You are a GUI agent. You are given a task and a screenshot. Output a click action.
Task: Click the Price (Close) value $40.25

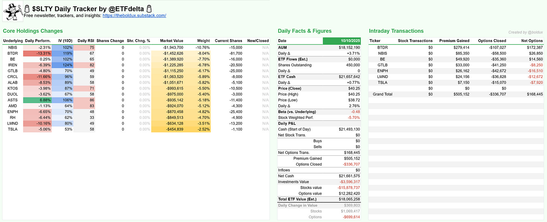tap(354, 88)
